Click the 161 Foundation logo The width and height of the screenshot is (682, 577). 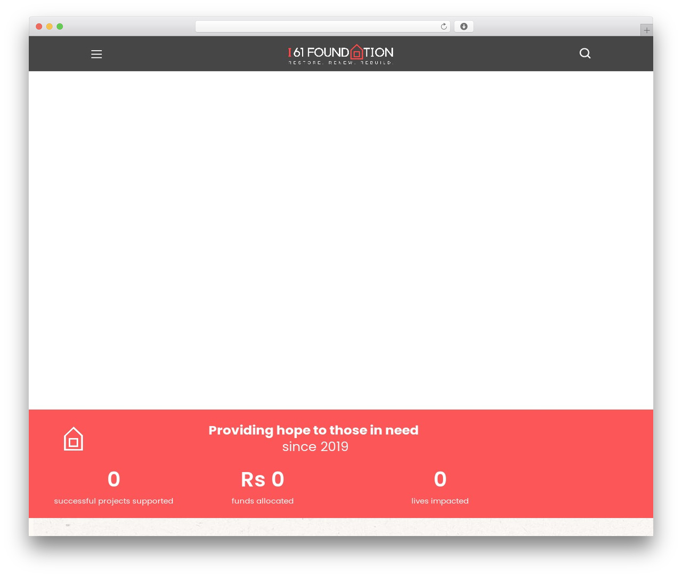341,54
